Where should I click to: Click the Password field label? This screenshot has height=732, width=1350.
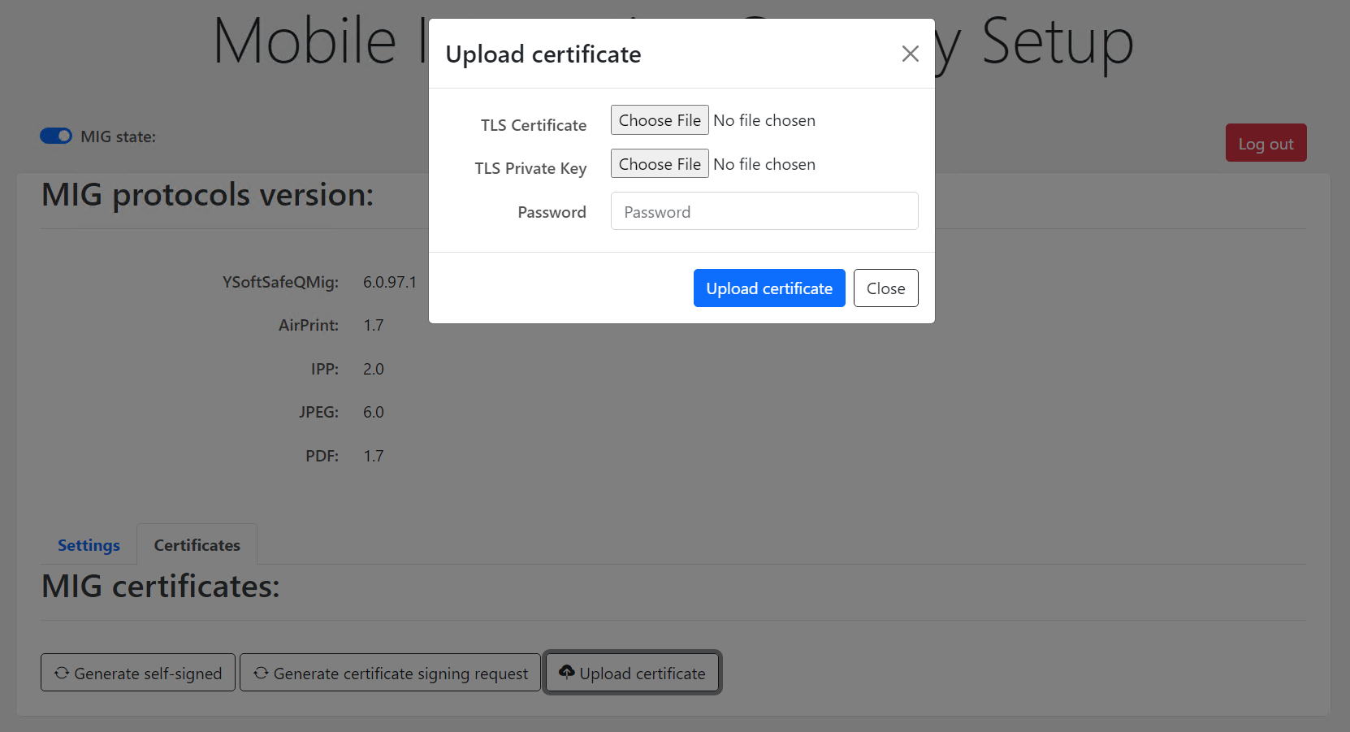(552, 212)
